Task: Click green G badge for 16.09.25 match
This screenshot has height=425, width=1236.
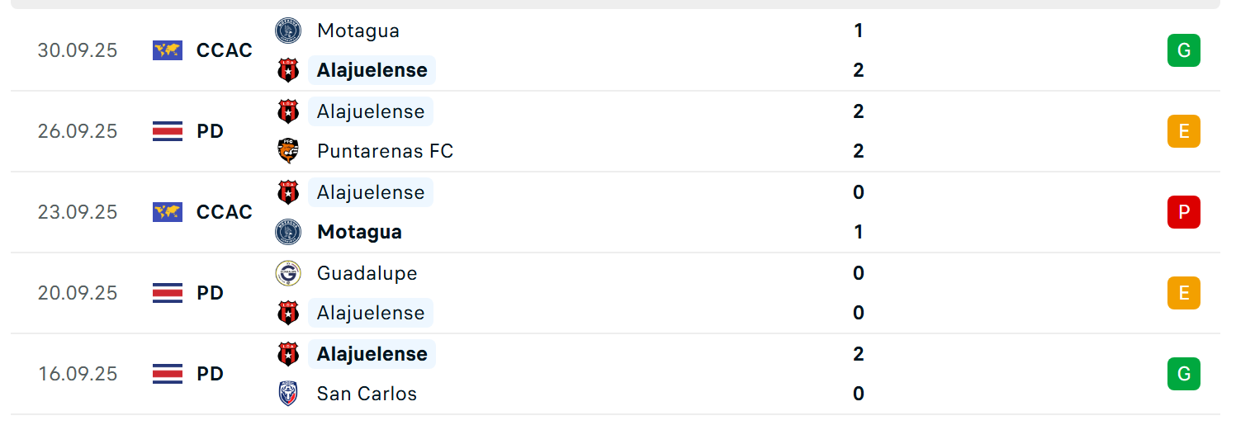Action: [x=1183, y=374]
